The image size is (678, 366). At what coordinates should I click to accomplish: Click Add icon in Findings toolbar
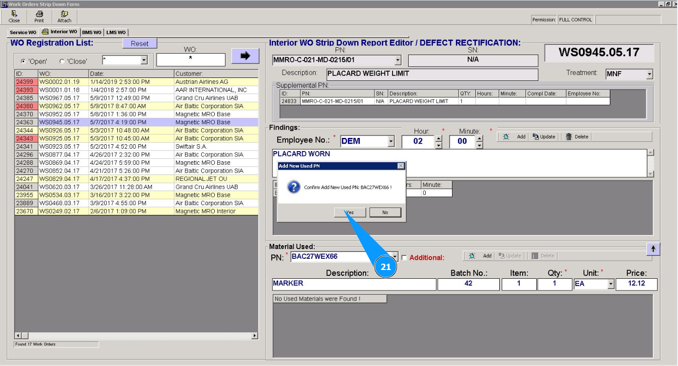click(x=507, y=137)
